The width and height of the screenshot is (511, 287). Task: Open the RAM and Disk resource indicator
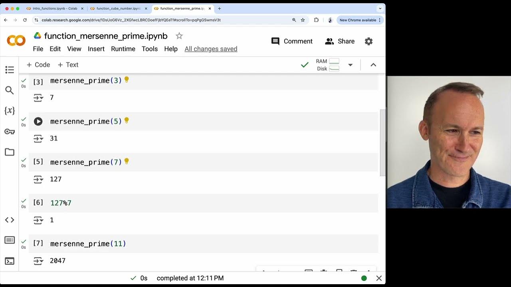coord(327,65)
